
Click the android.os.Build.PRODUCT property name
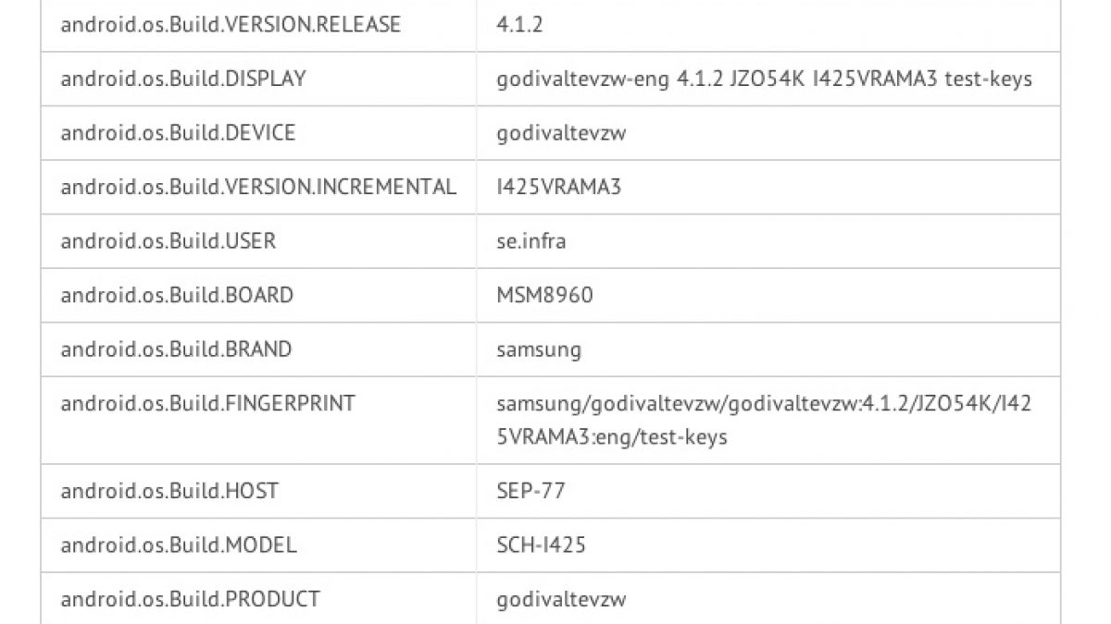pyautogui.click(x=190, y=599)
